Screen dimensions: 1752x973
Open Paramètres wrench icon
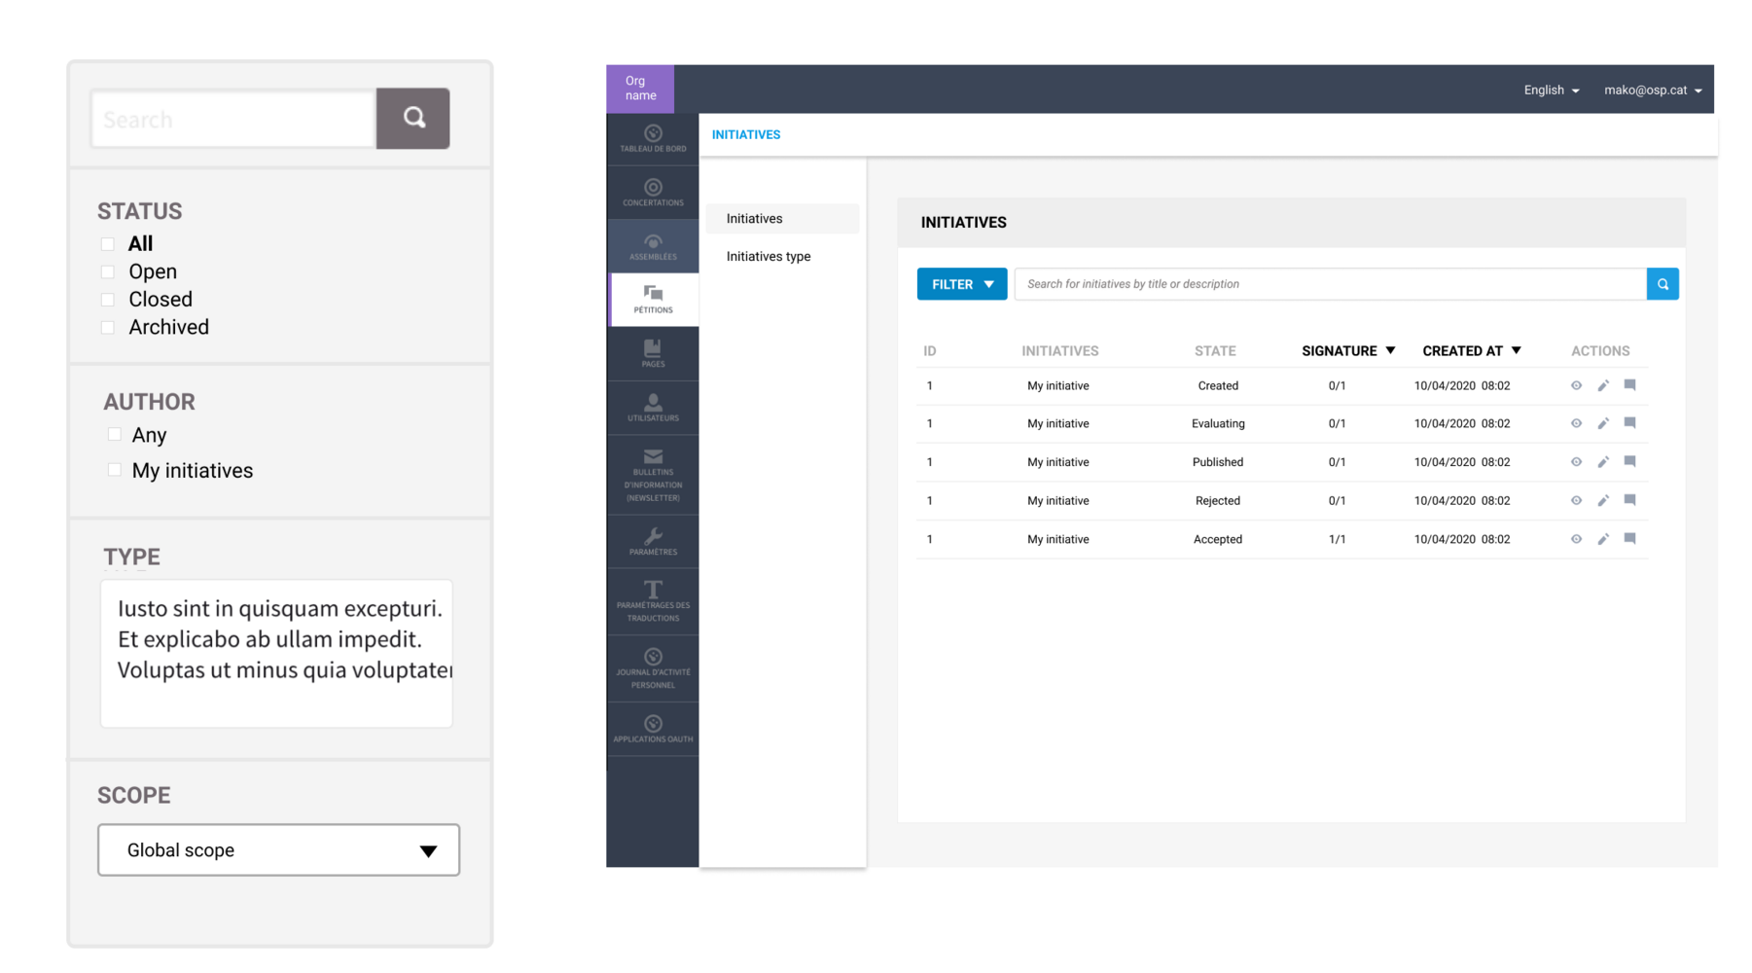click(x=653, y=542)
